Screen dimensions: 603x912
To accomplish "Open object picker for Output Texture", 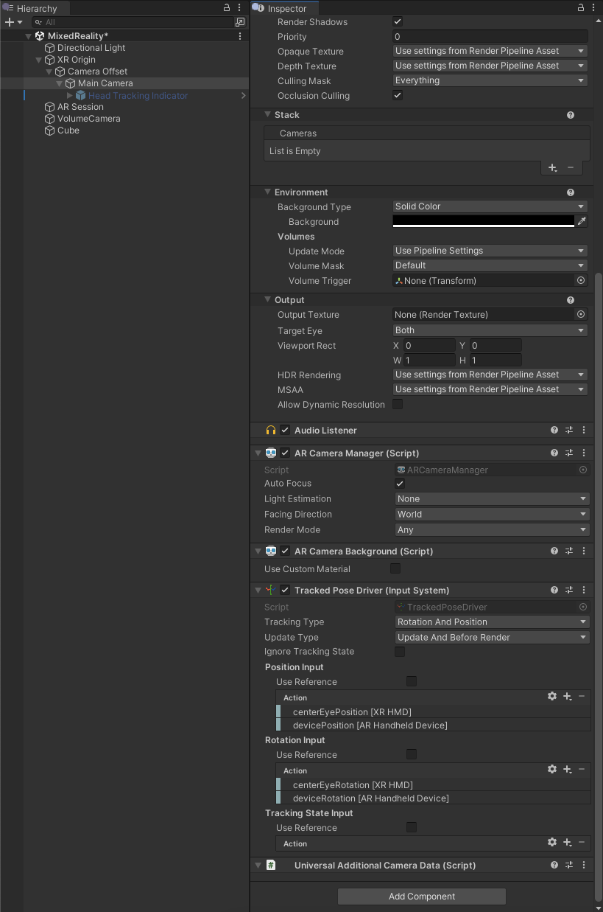I will point(581,314).
